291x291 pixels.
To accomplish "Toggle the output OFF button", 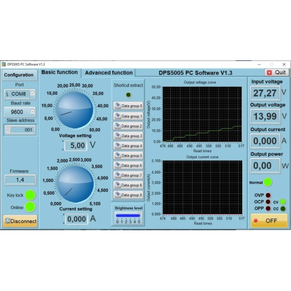I will click(269, 221).
